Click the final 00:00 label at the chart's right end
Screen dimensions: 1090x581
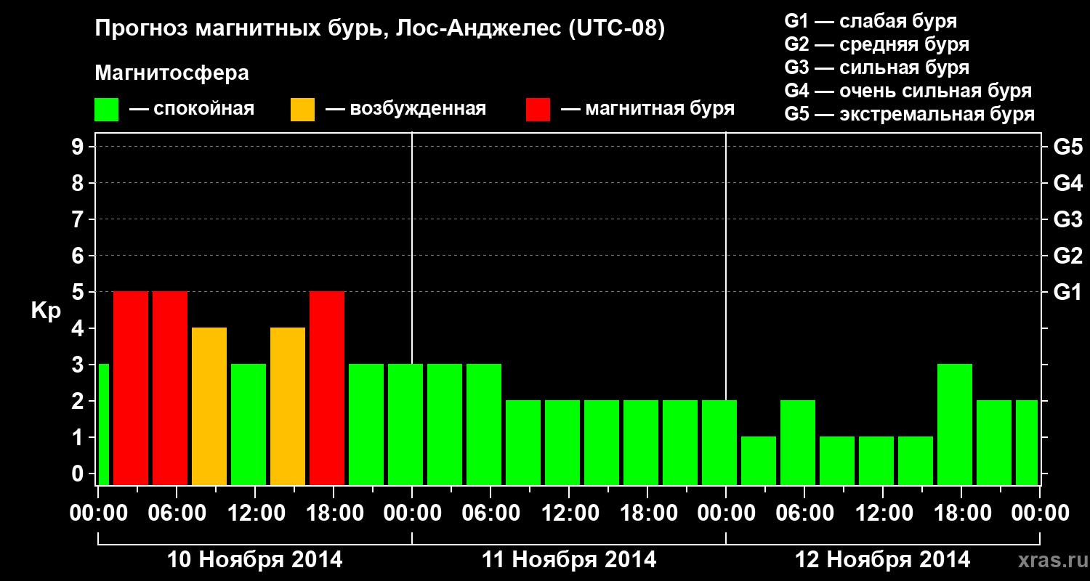tap(1040, 513)
